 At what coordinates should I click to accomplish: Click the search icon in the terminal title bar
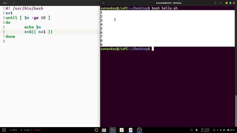[215, 3]
